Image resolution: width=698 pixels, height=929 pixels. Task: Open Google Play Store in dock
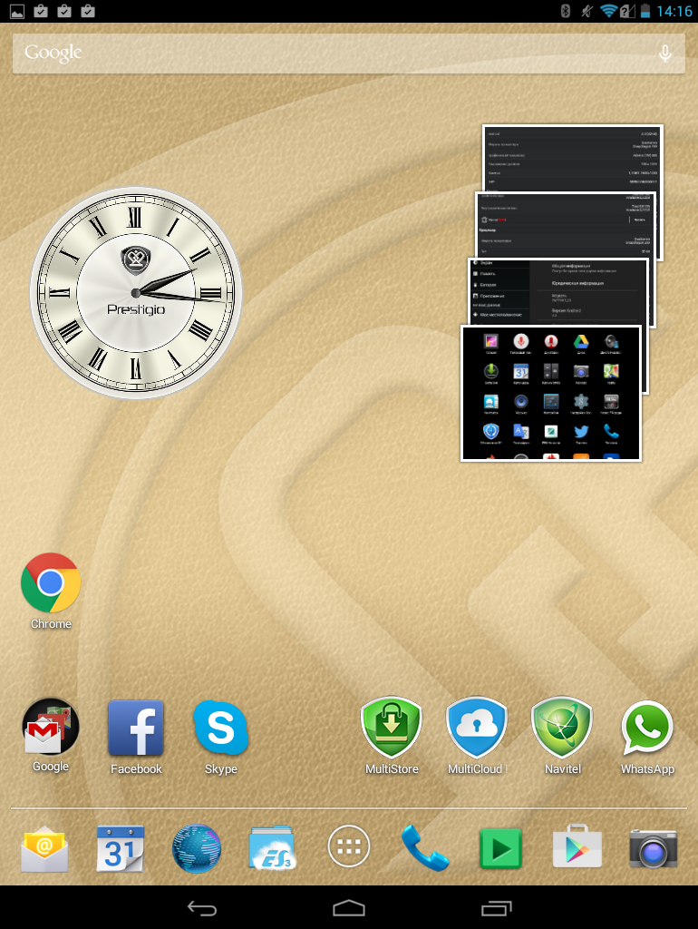[x=577, y=847]
